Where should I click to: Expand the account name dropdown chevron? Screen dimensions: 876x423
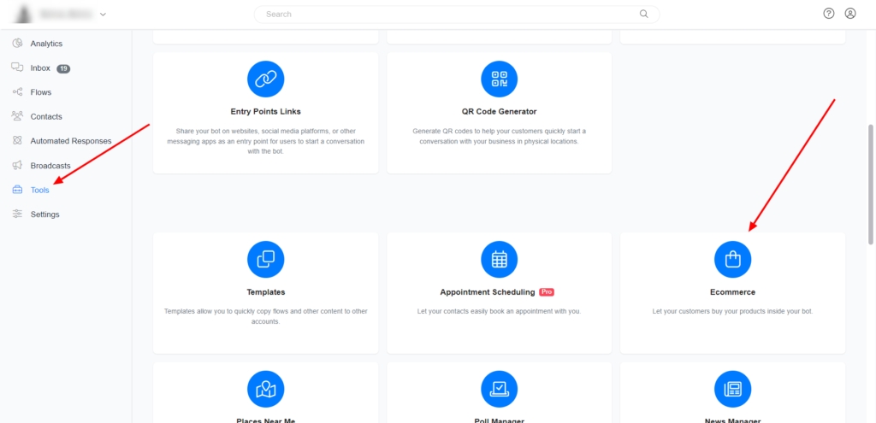[104, 15]
